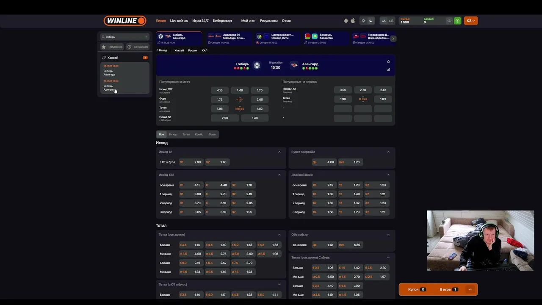Select Сибирь Авангард match in sidebar
Screen dimensions: 542x305
pyautogui.click(x=124, y=70)
